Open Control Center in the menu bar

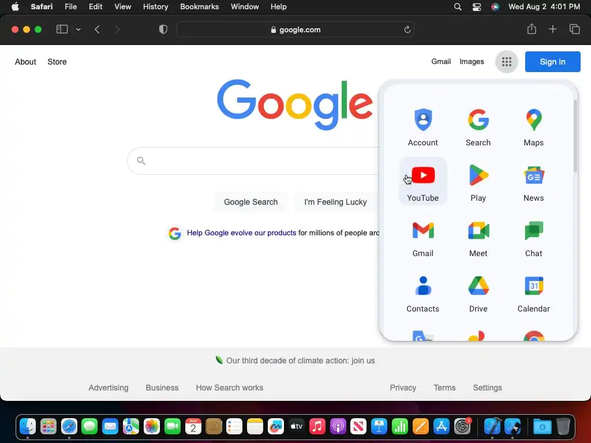(476, 6)
